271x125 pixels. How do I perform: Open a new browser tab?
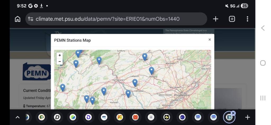point(216,19)
